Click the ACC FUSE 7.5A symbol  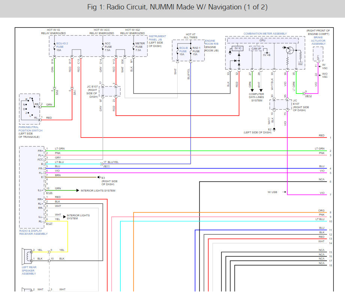point(103,47)
